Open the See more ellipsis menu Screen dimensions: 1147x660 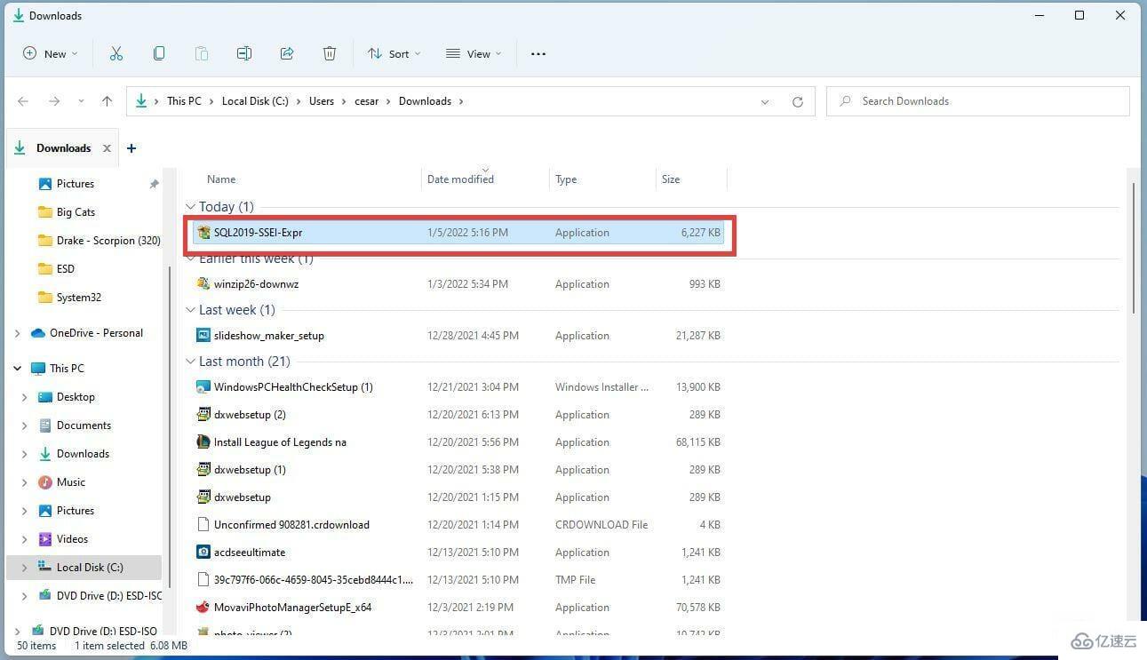[x=538, y=53]
